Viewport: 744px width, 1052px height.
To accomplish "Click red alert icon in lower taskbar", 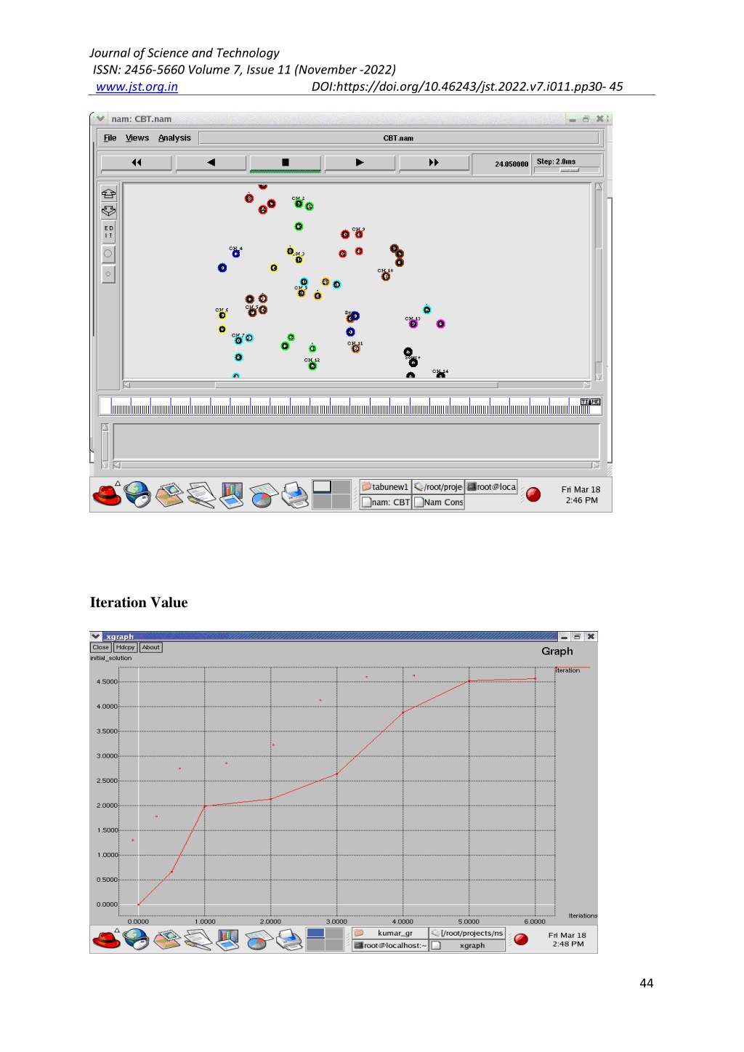I will (521, 939).
